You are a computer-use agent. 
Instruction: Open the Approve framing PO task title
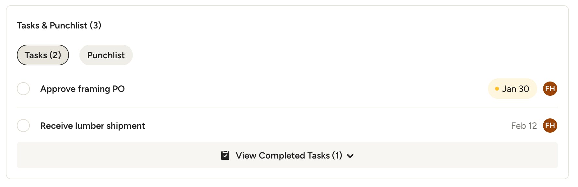pos(82,89)
